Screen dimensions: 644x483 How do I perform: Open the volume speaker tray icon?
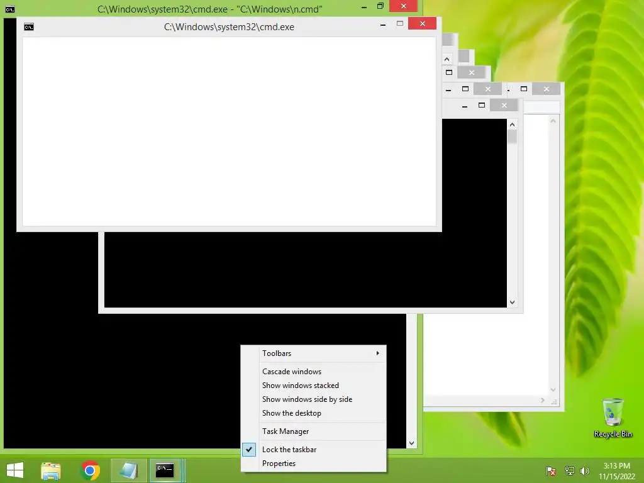584,470
